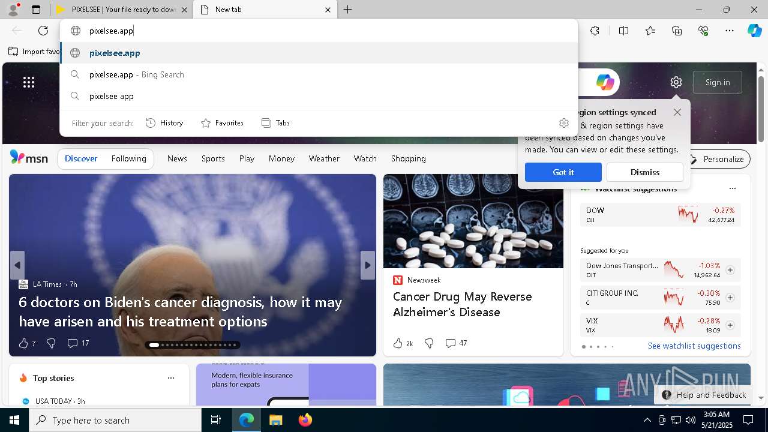
Task: Open the Watch category
Action: pyautogui.click(x=365, y=158)
